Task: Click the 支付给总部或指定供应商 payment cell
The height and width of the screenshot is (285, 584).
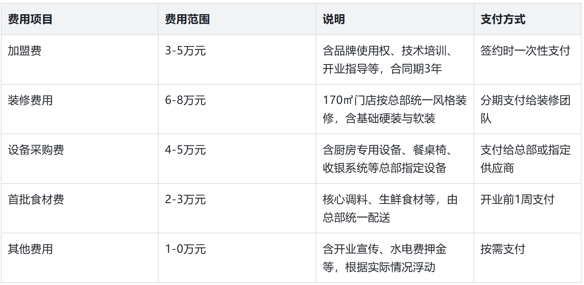Action: [x=525, y=159]
